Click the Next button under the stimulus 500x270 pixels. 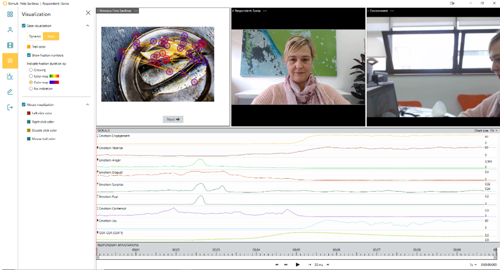tap(173, 119)
